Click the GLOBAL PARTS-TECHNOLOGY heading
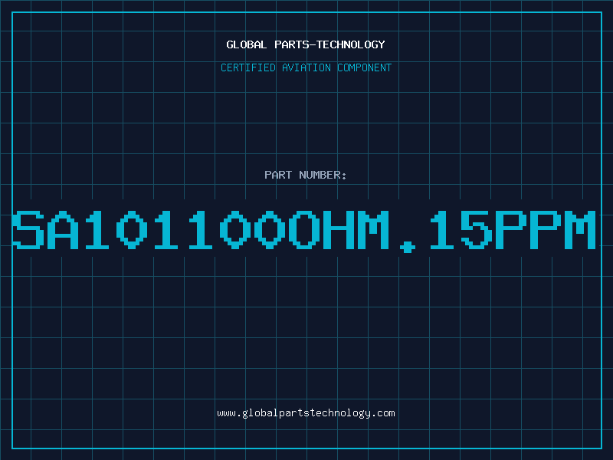The image size is (613, 460). [306, 44]
